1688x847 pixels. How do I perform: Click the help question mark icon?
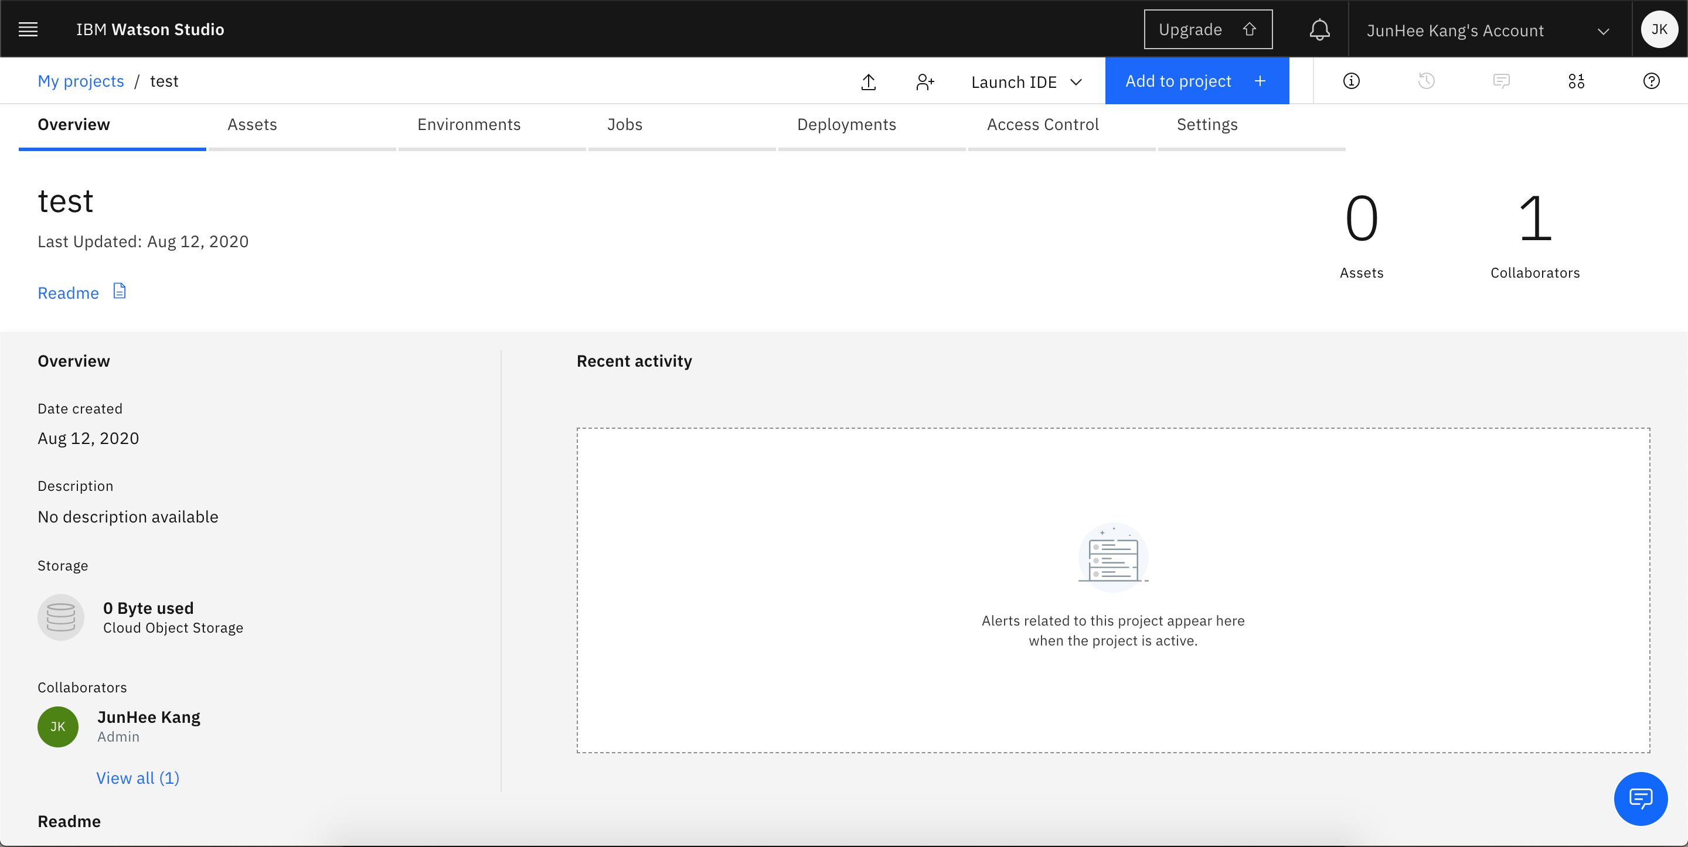tap(1651, 81)
